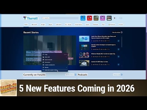Click the blue Premium shortcut icon
This screenshot has width=147, height=110.
[83, 18]
